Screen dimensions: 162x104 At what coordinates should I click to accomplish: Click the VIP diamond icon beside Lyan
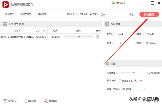pyautogui.click(x=117, y=3)
